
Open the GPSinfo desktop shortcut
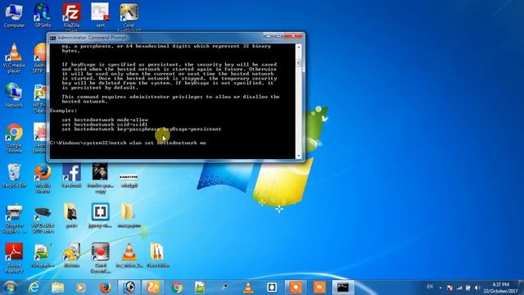[x=43, y=16]
